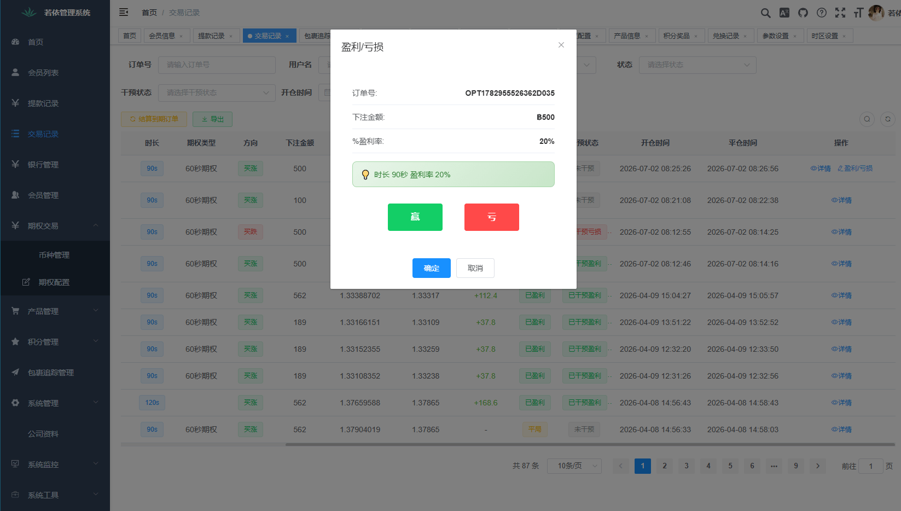Open the 状态 status dropdown

coord(697,65)
